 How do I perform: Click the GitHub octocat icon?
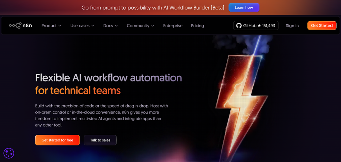tap(239, 26)
